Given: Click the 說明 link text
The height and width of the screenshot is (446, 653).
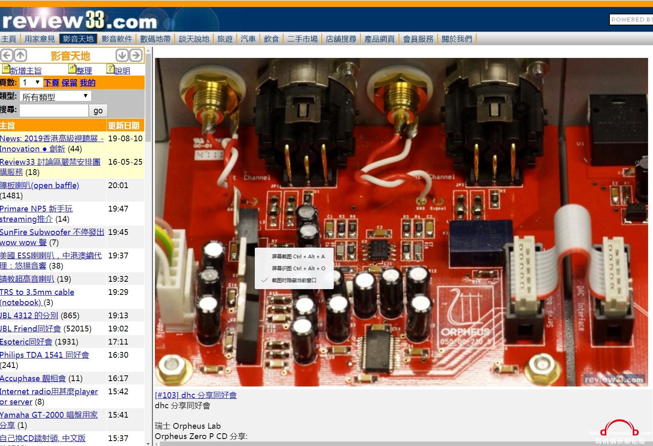Looking at the screenshot, I should (x=122, y=71).
